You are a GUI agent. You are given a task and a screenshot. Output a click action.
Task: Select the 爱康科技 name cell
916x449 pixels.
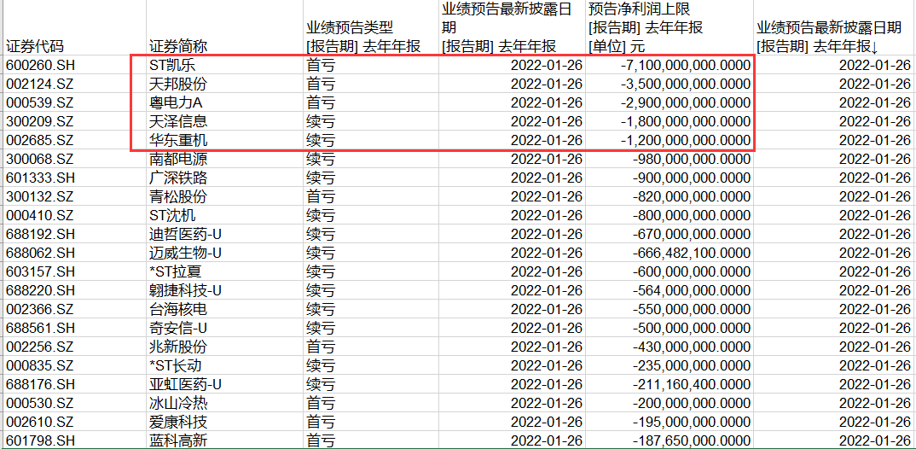click(225, 421)
